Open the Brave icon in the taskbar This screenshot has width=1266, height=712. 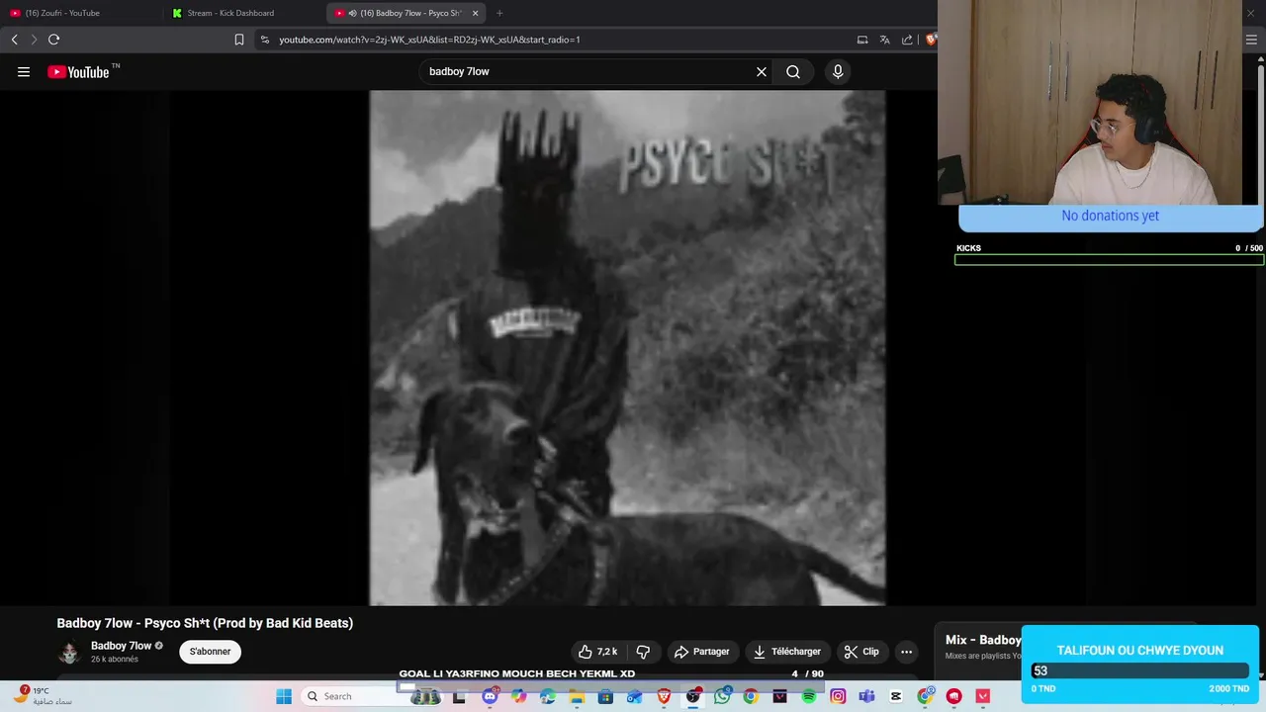[664, 696]
